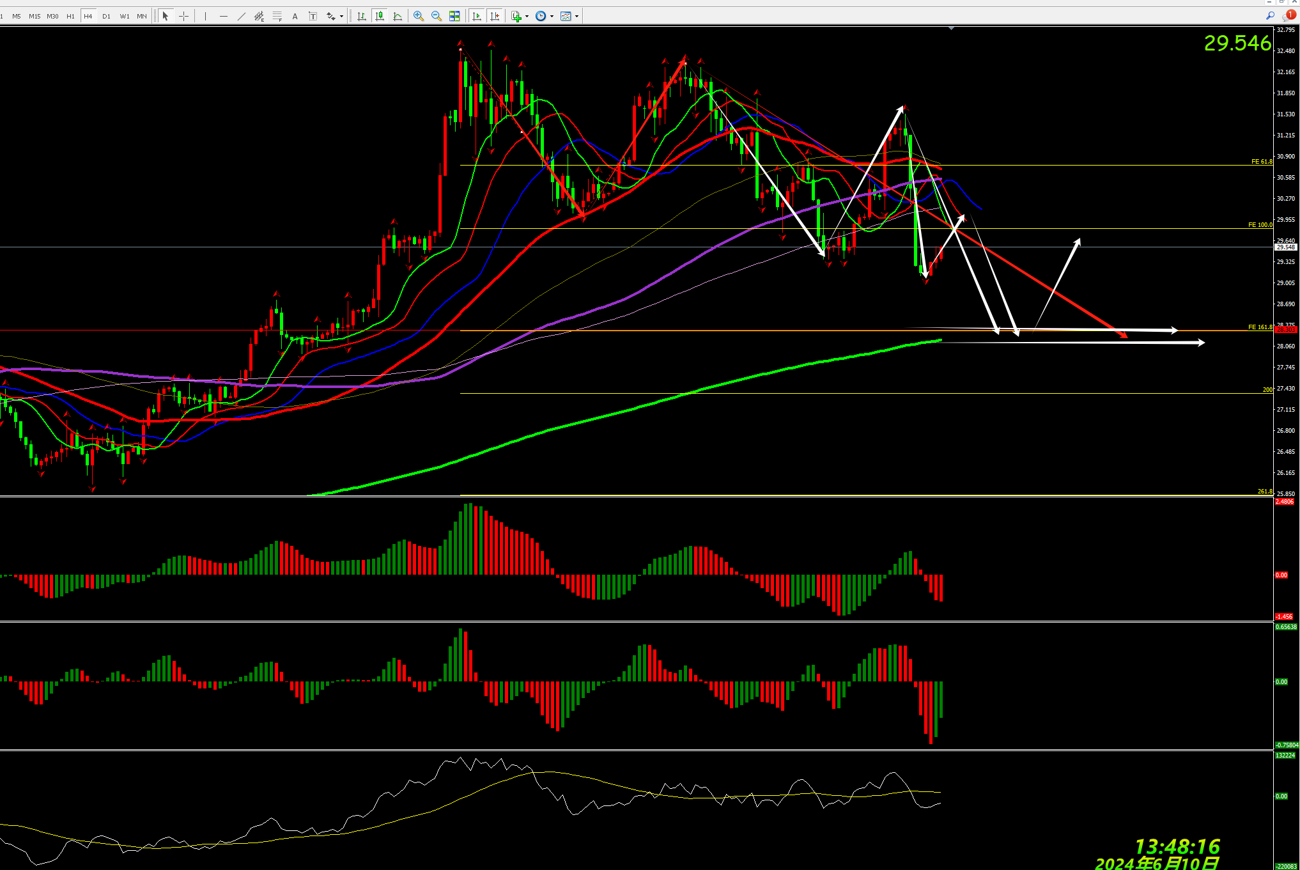Zoom out of the chart
Image resolution: width=1300 pixels, height=870 pixels.
pyautogui.click(x=437, y=16)
